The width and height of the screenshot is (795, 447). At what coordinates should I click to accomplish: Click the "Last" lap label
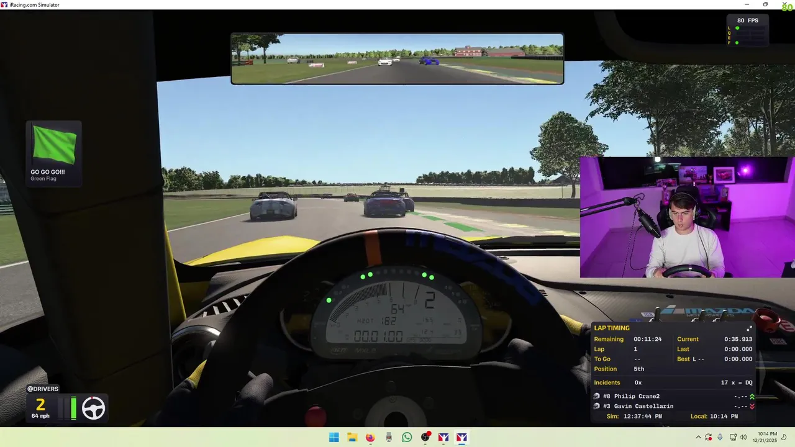pyautogui.click(x=683, y=349)
